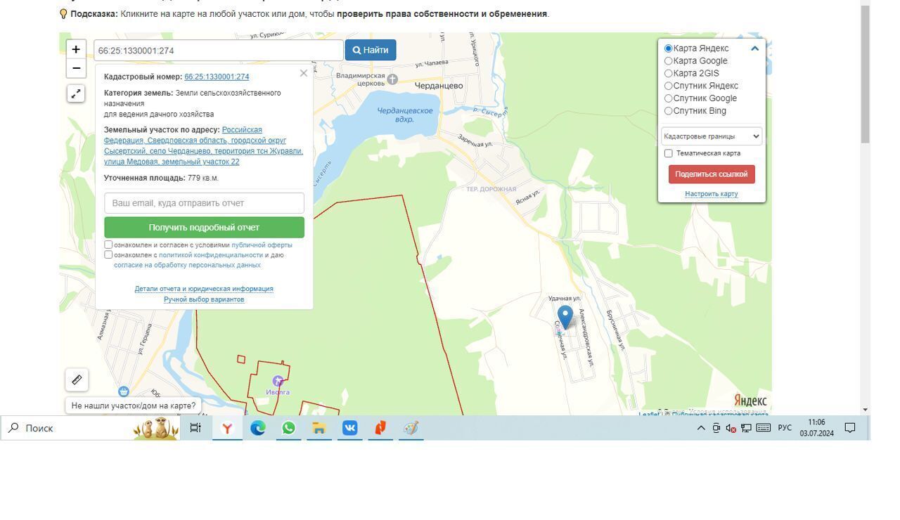The image size is (900, 520).
Task: Focus the email input for report
Action: [204, 203]
